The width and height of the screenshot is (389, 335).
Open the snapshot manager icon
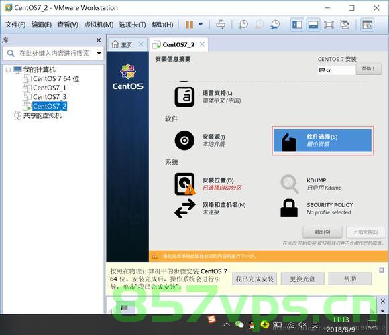275,25
